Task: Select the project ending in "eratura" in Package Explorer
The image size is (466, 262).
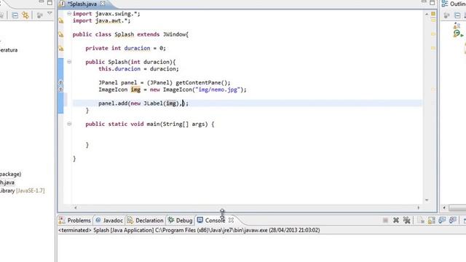Action: (9, 50)
